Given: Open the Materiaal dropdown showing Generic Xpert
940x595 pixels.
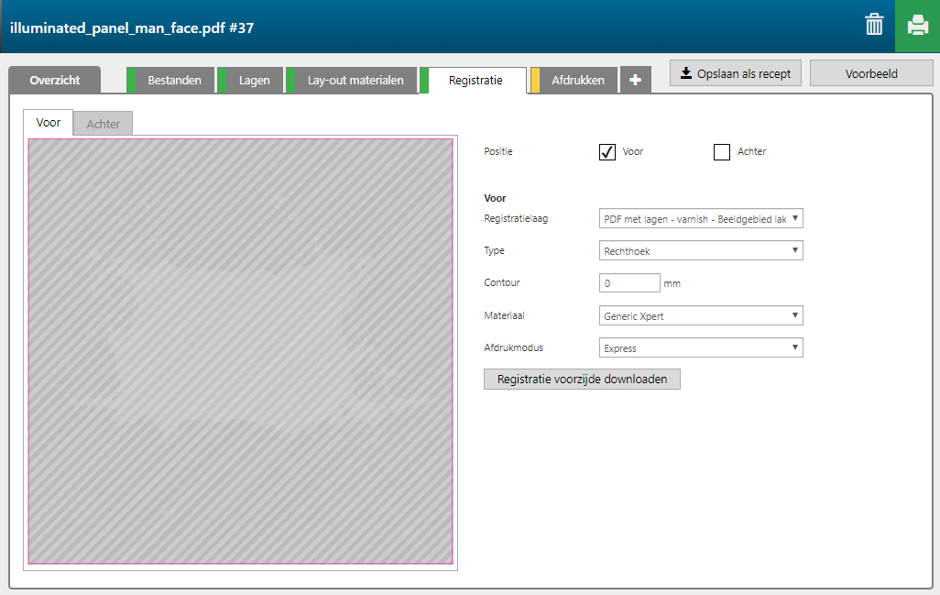Looking at the screenshot, I should point(700,315).
